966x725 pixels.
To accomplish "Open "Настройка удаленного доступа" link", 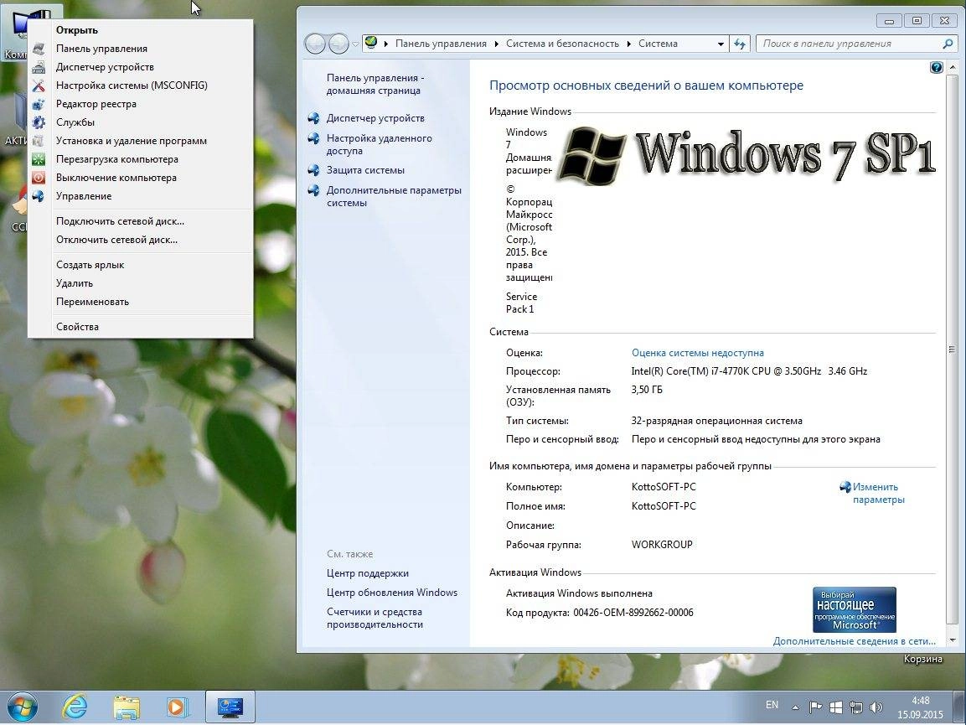I will (379, 144).
